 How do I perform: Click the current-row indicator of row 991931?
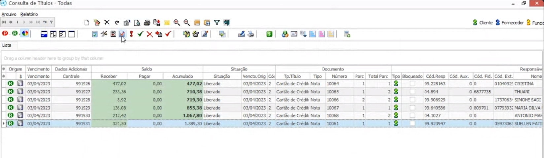tap(4, 123)
